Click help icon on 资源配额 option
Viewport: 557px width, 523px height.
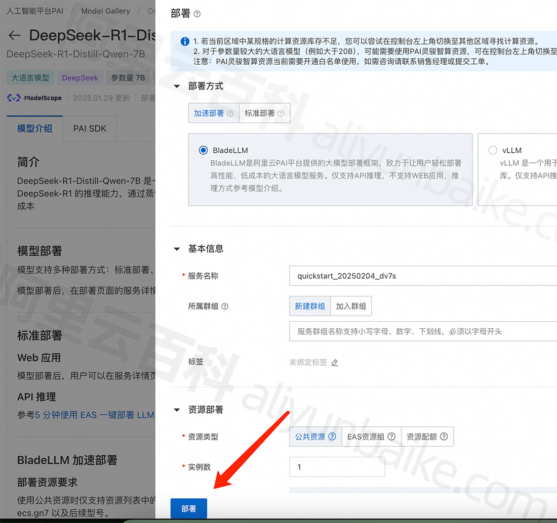click(444, 437)
